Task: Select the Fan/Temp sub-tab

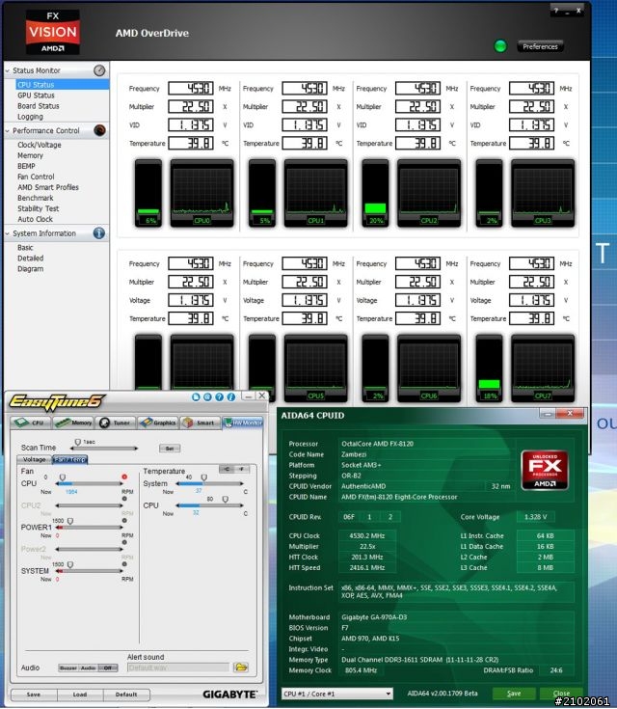Action: click(70, 459)
